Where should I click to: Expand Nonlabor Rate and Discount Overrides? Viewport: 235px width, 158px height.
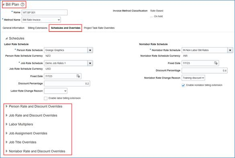pos(6,151)
